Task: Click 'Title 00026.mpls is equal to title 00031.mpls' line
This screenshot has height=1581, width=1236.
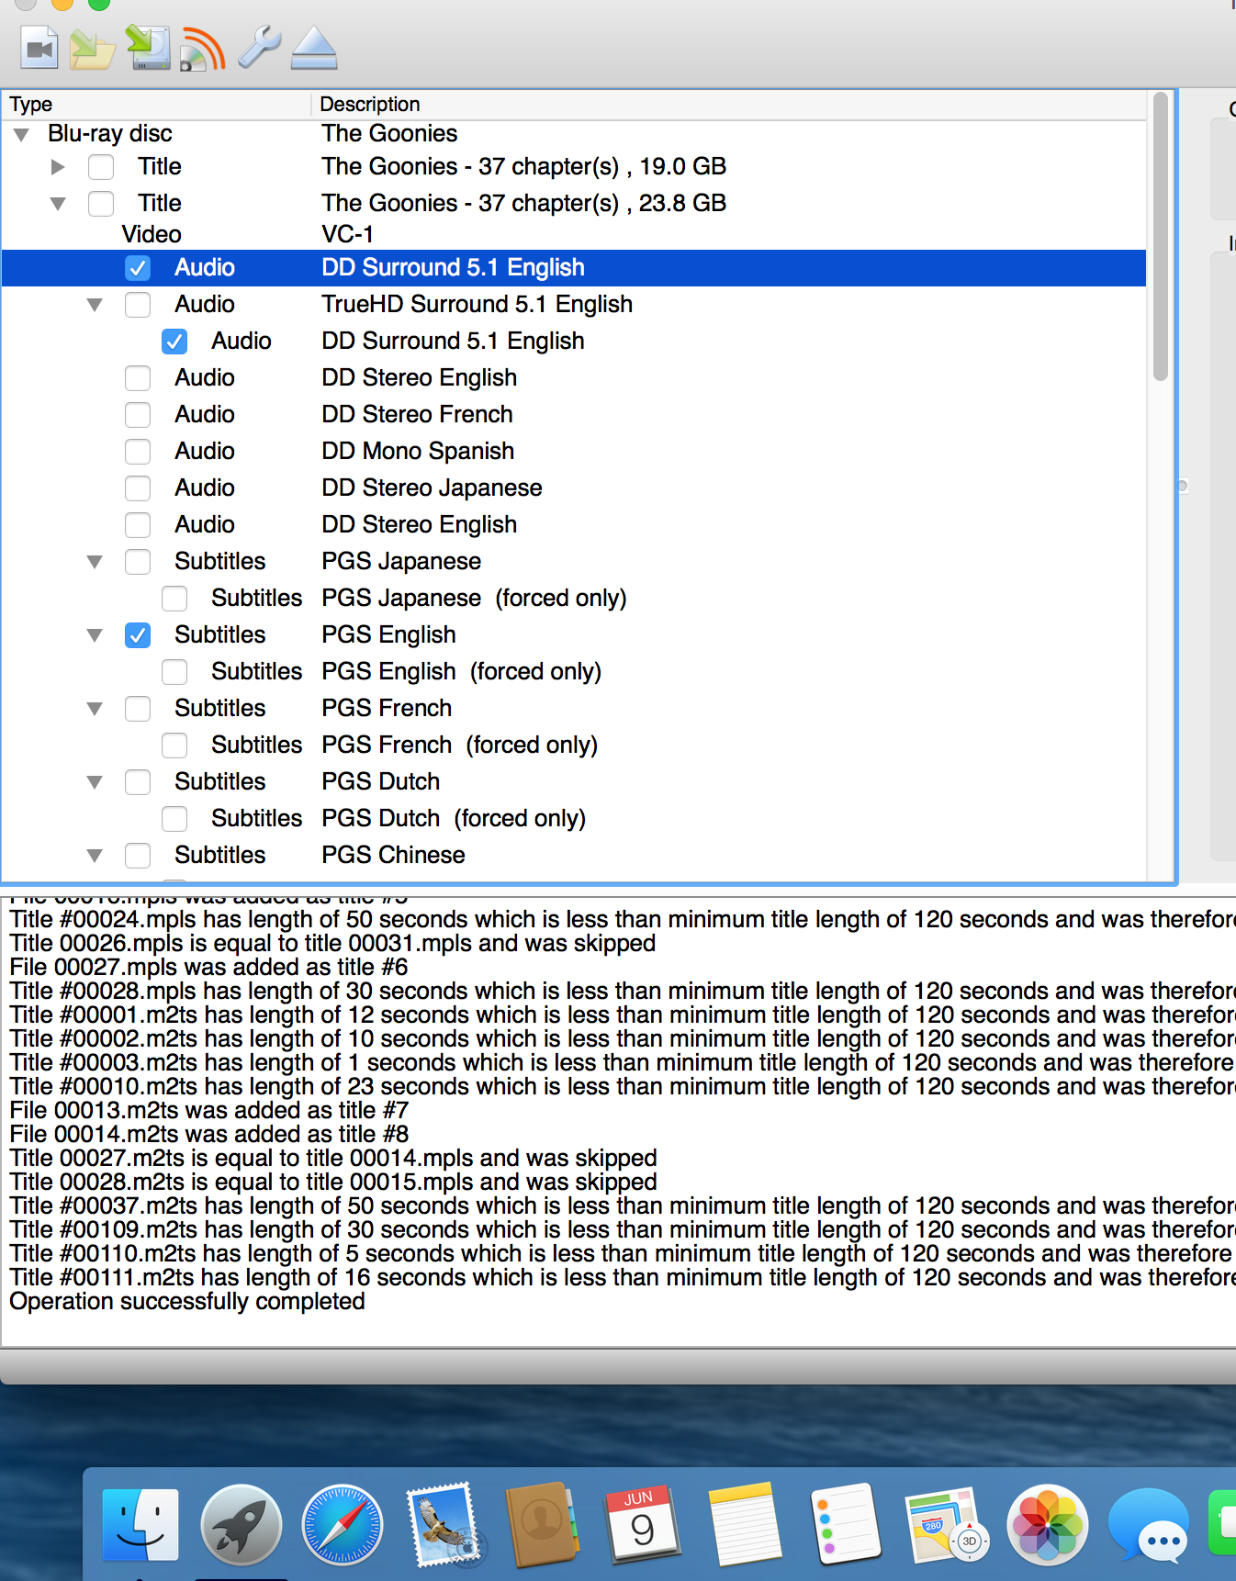Action: point(332,944)
